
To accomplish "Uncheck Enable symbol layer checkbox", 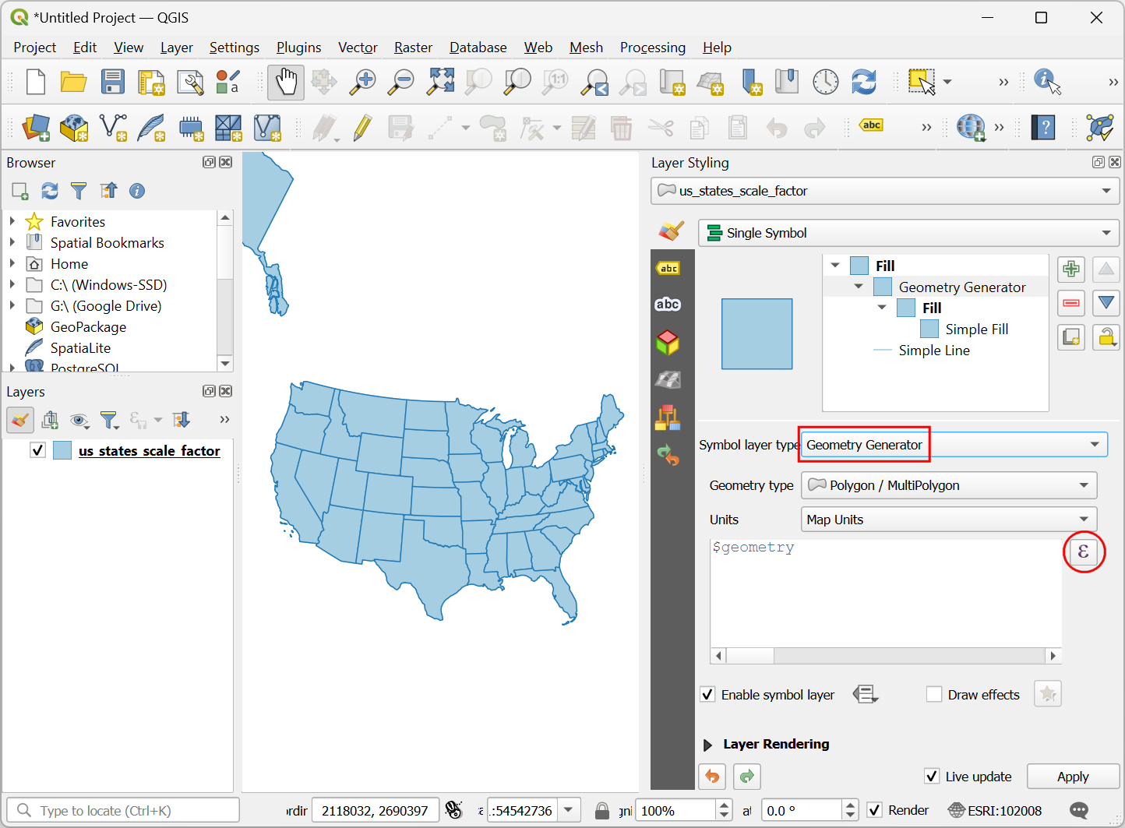I will (x=707, y=695).
